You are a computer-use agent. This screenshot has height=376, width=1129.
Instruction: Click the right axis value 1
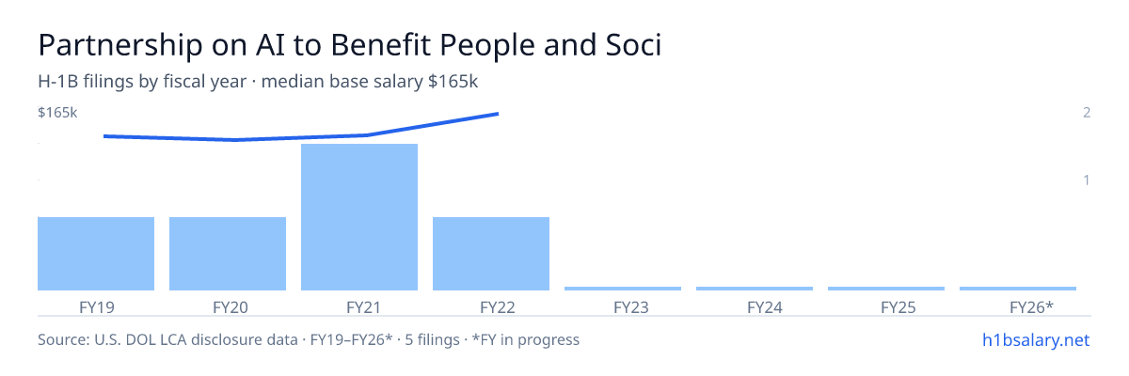pyautogui.click(x=1087, y=180)
